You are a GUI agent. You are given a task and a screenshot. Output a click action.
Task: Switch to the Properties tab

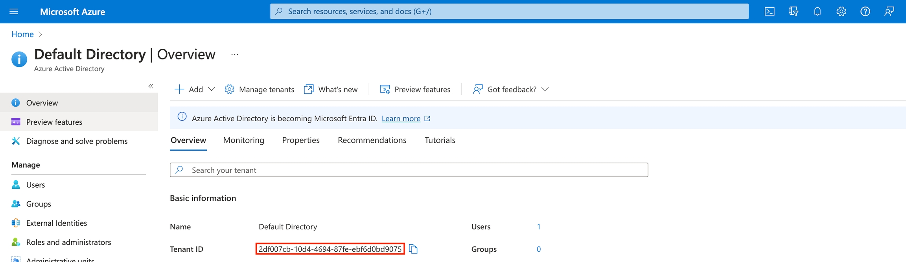coord(301,140)
